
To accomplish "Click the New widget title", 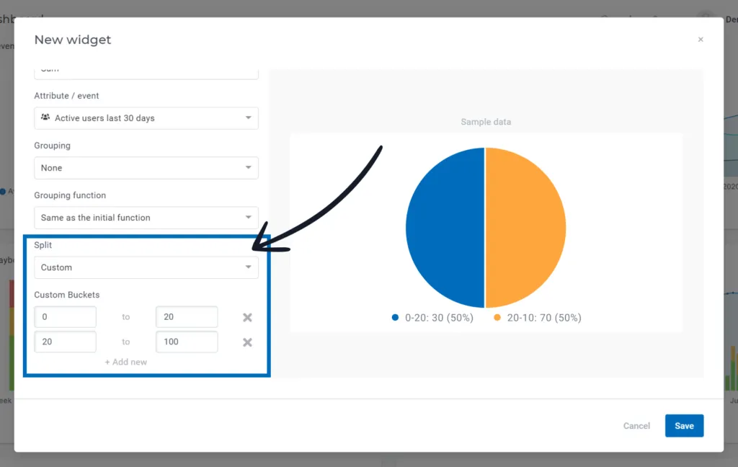I will pos(73,40).
